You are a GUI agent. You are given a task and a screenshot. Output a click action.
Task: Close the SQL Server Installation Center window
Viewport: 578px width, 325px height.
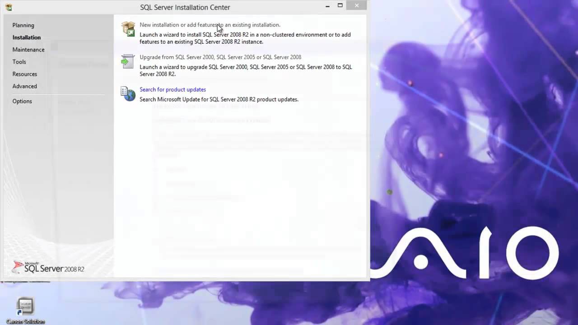pos(357,5)
